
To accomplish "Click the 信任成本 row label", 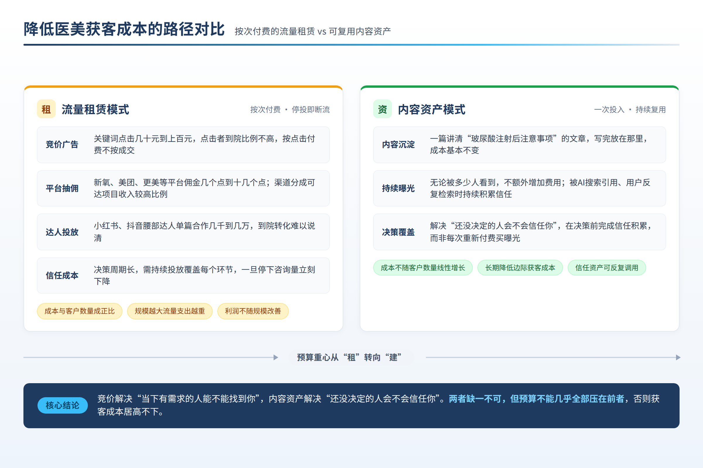I will click(62, 276).
